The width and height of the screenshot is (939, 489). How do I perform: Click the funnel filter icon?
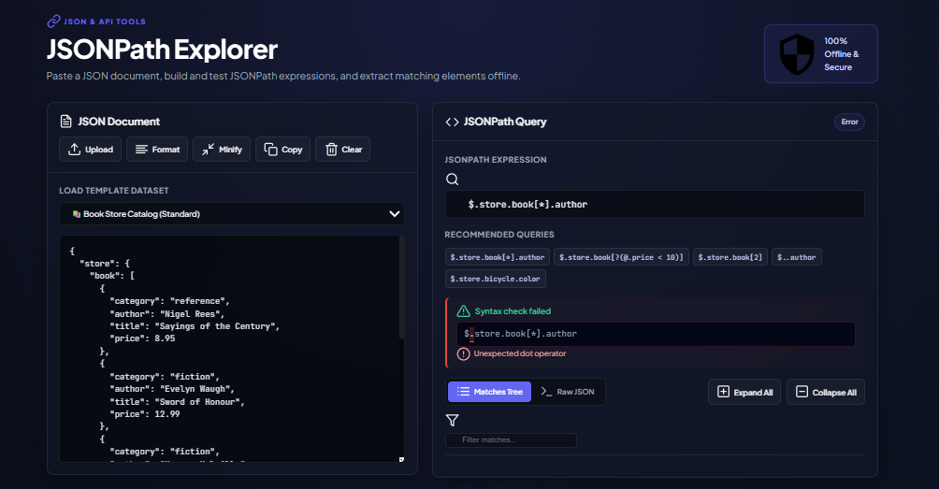click(452, 421)
